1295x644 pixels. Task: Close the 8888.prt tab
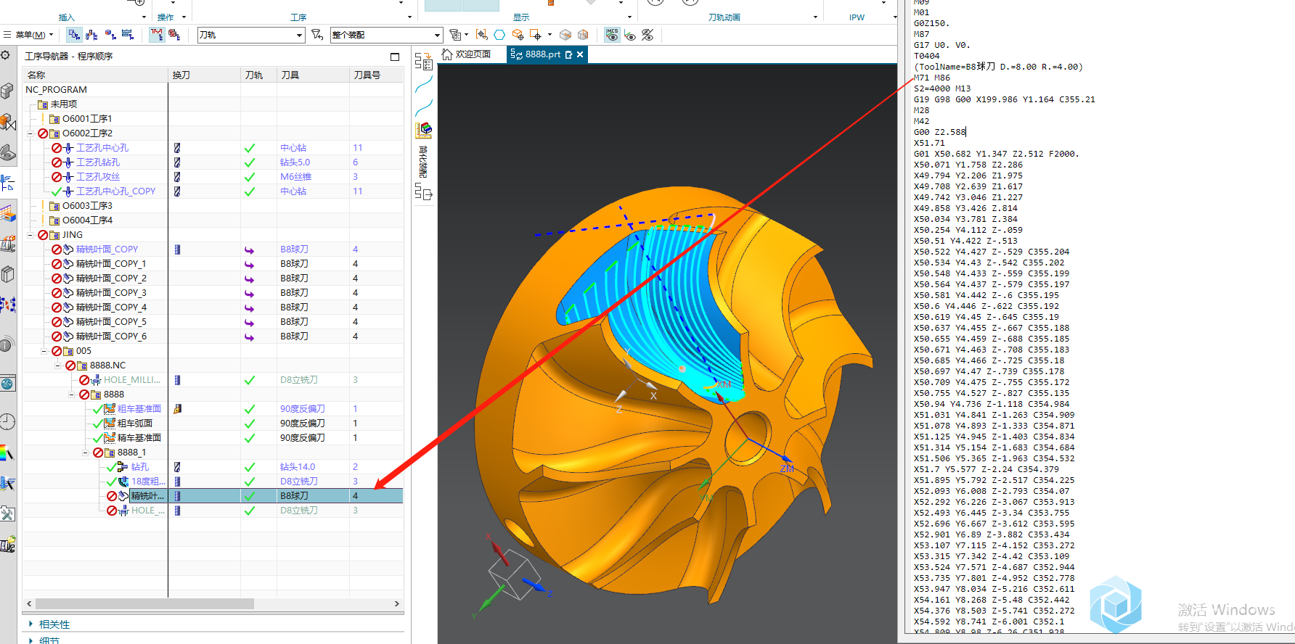pos(580,54)
